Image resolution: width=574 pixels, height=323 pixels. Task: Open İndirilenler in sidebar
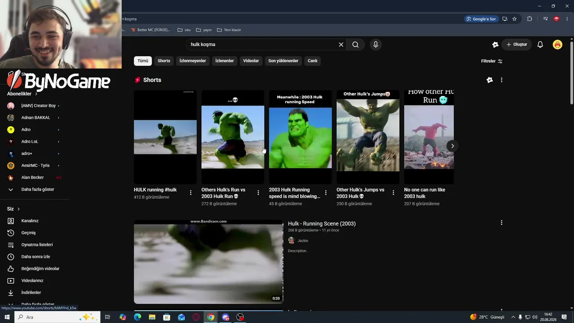(x=30, y=292)
